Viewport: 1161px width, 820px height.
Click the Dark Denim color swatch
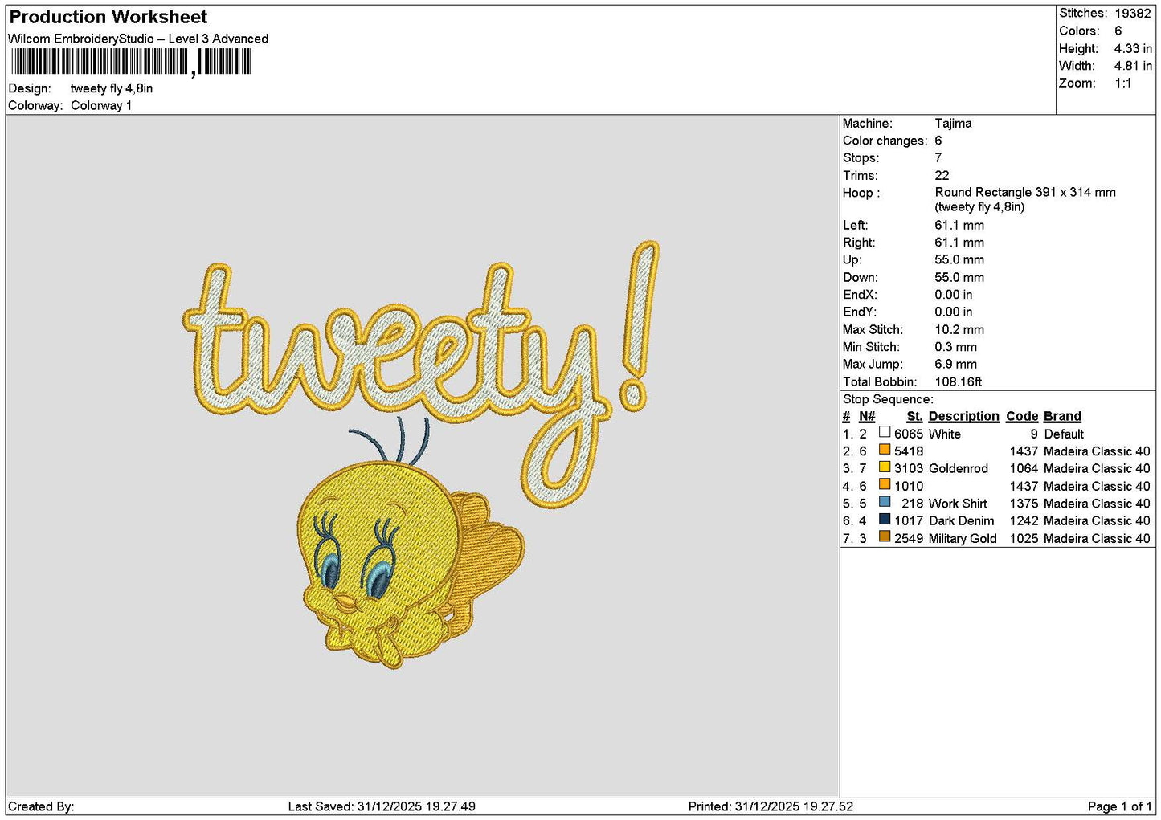tap(885, 520)
